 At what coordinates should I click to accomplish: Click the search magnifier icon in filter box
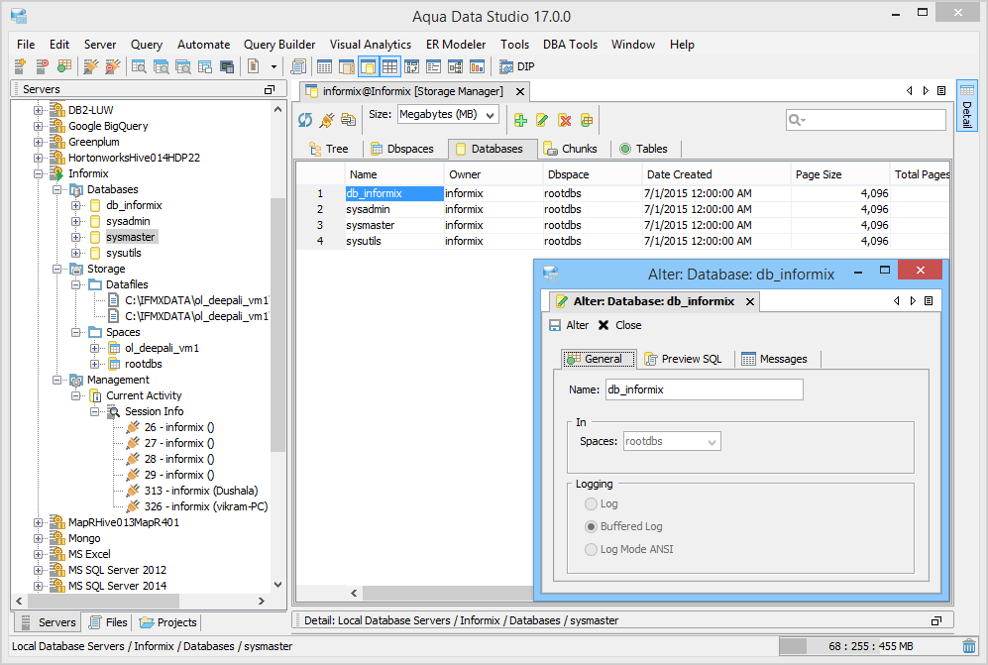797,120
